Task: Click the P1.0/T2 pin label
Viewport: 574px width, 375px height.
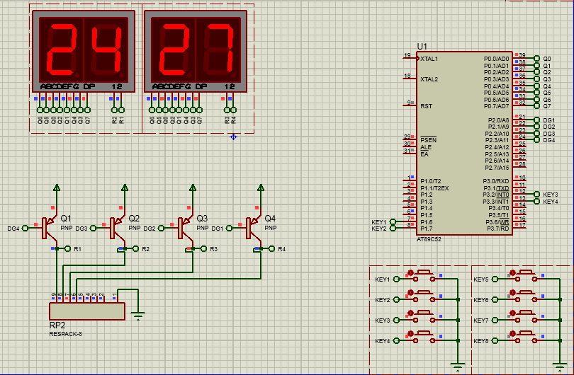Action: 431,181
